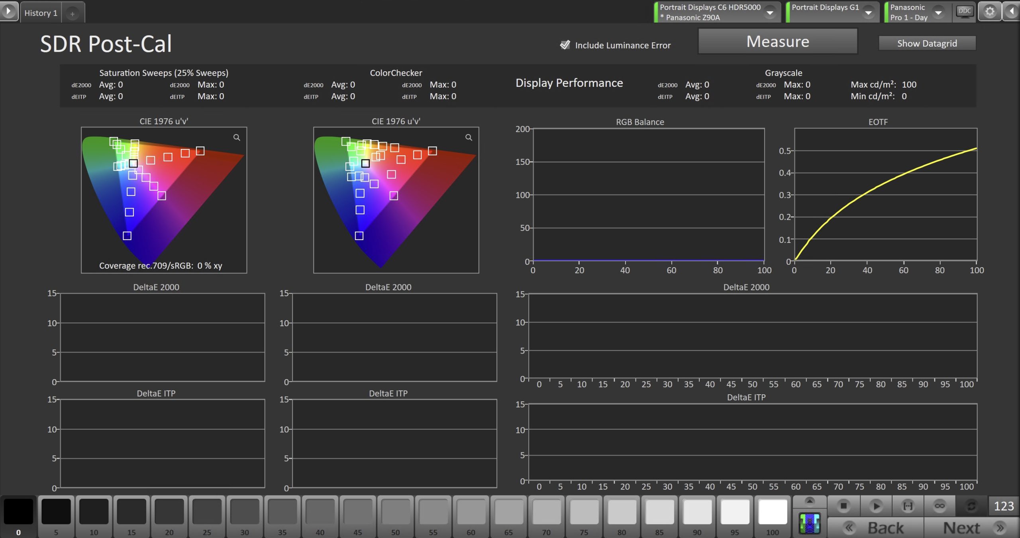Expand the C6 HDR5000 meter dropdown

[x=770, y=12]
